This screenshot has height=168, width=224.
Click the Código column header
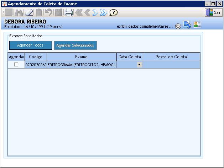36,57
